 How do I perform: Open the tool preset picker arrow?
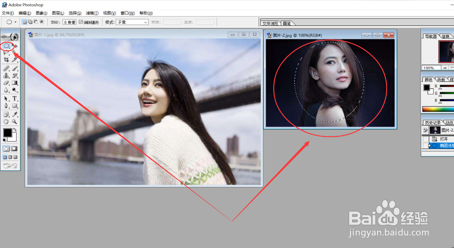tap(16, 22)
